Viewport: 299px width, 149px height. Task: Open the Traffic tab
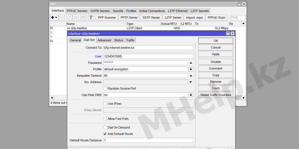click(x=130, y=40)
